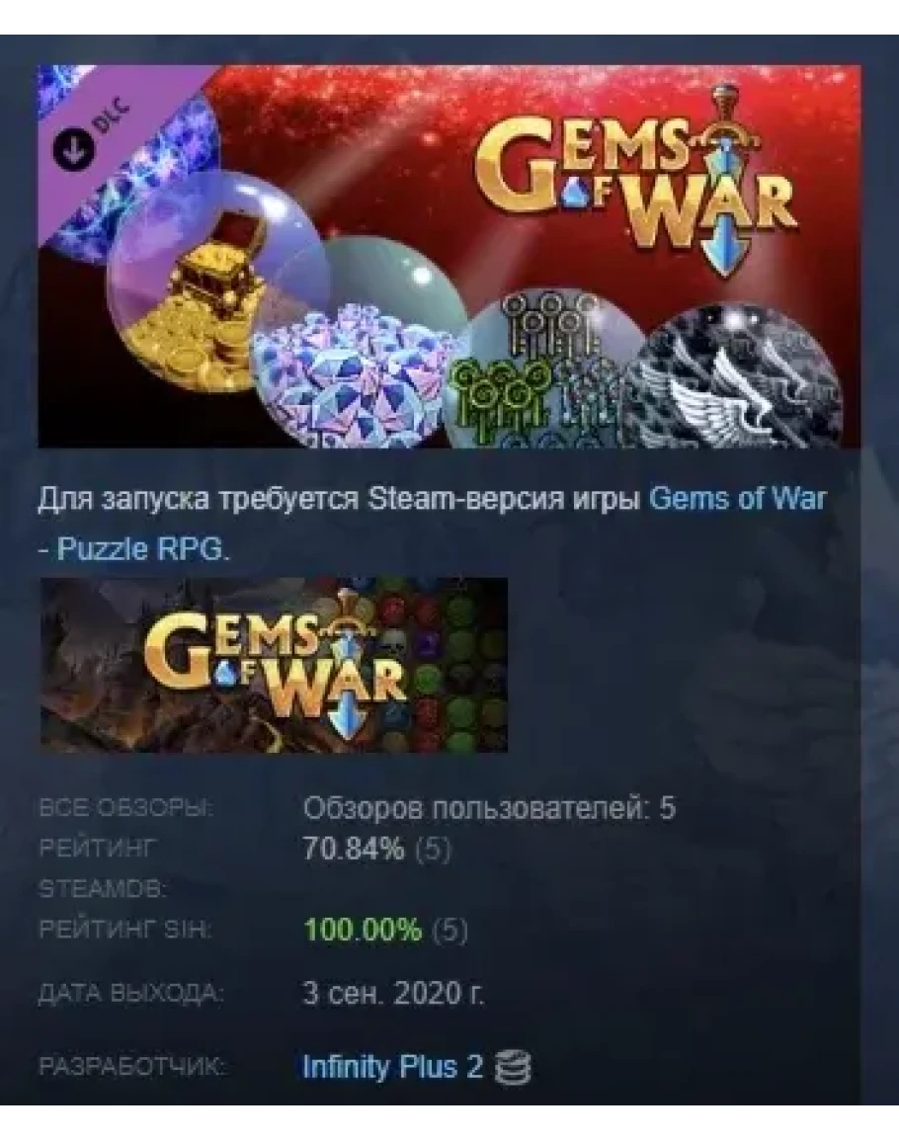Click the 'ДАТА ВЫХОДА' label
The image size is (899, 1141).
point(129,993)
